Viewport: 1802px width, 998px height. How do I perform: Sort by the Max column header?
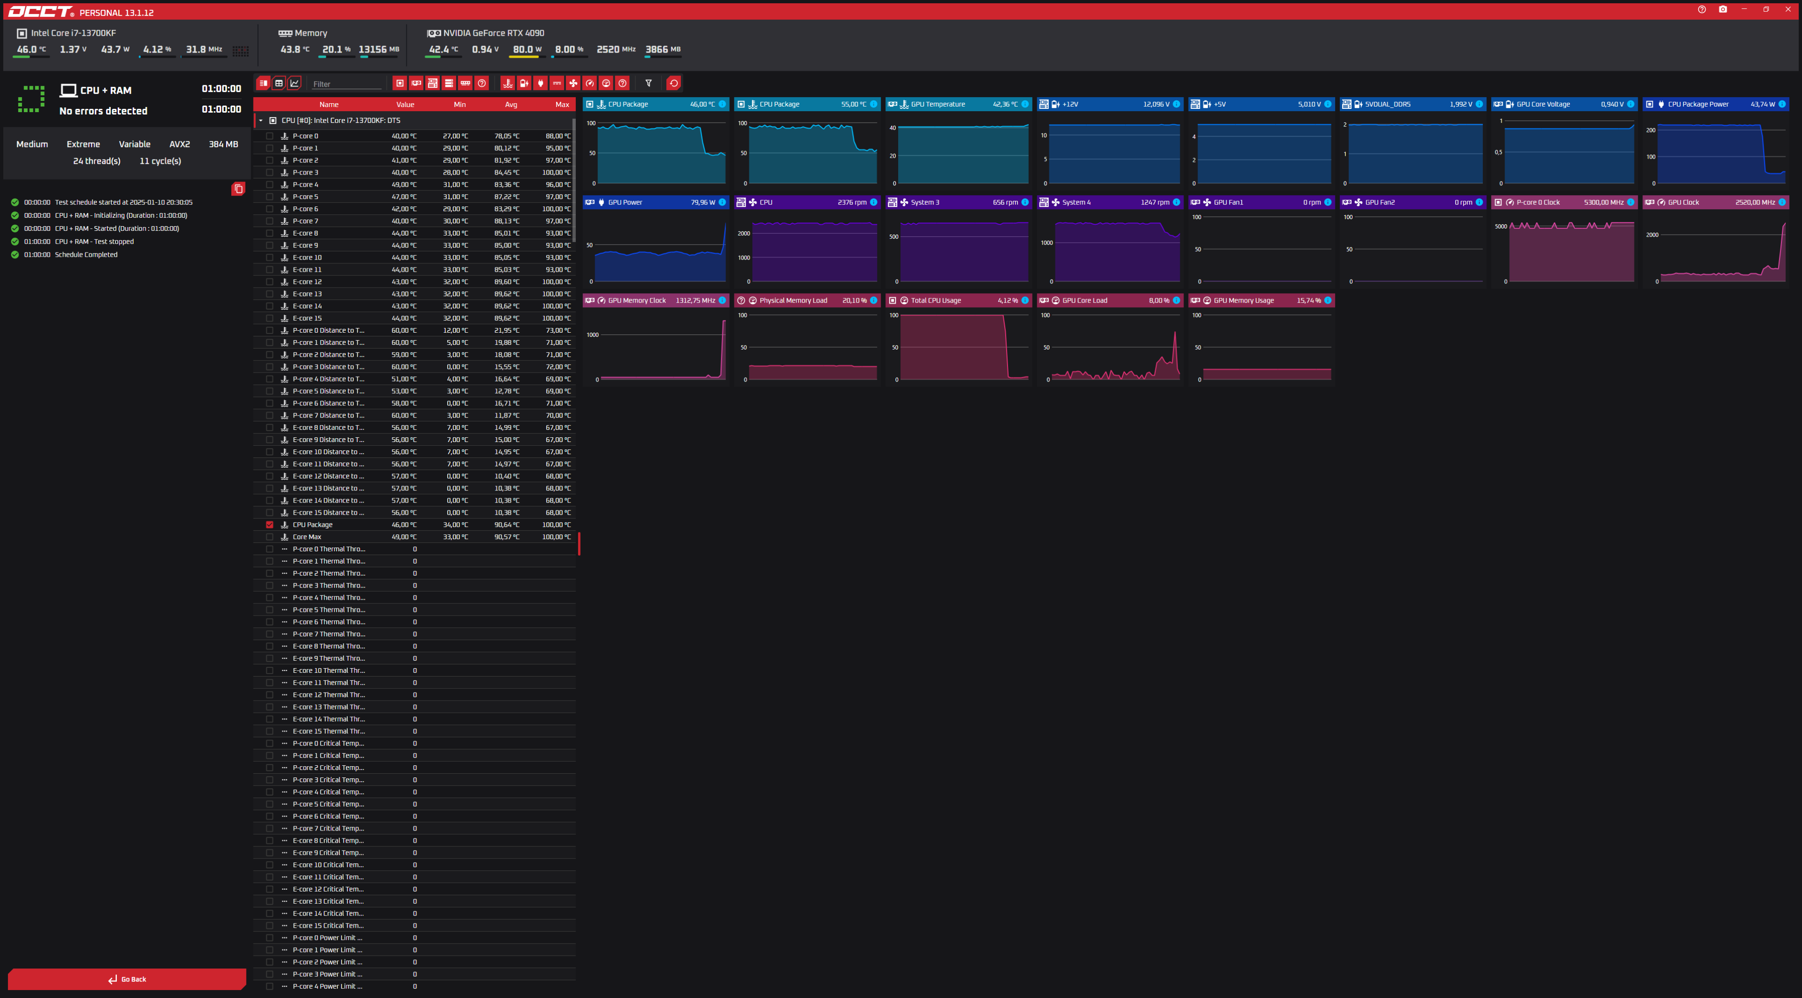point(562,104)
